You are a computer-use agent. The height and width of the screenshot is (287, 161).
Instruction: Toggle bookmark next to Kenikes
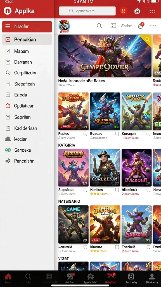[x=117, y=190]
